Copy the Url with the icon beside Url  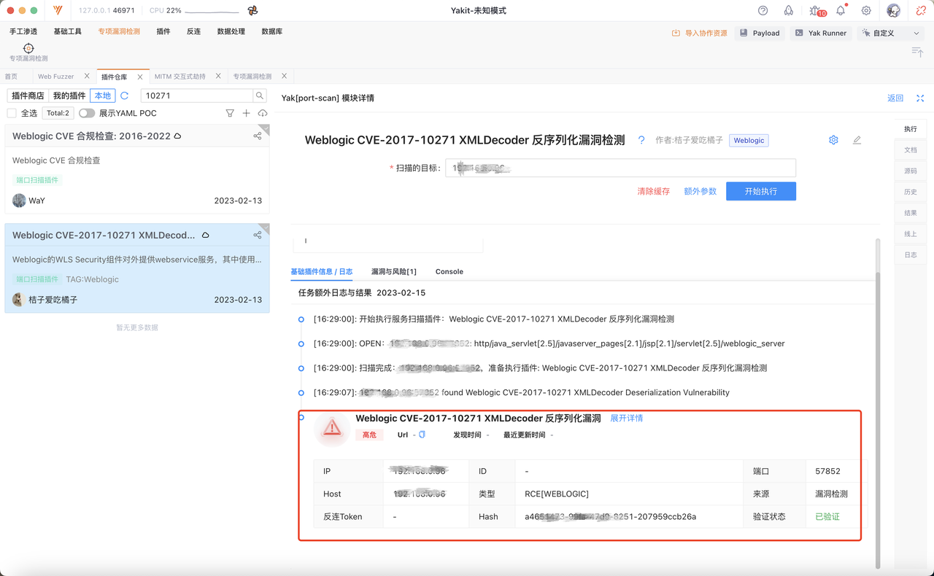coord(422,435)
